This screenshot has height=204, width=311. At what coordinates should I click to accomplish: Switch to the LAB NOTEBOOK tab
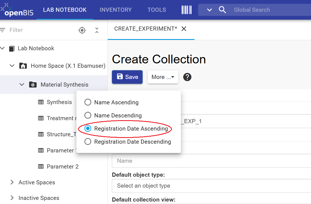pos(65,10)
